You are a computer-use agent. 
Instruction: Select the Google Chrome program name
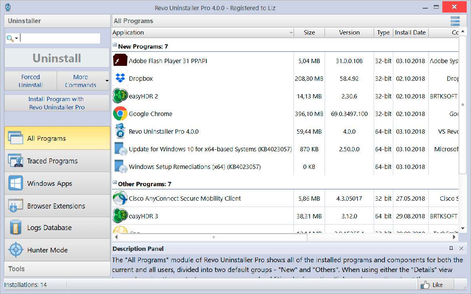(x=151, y=114)
